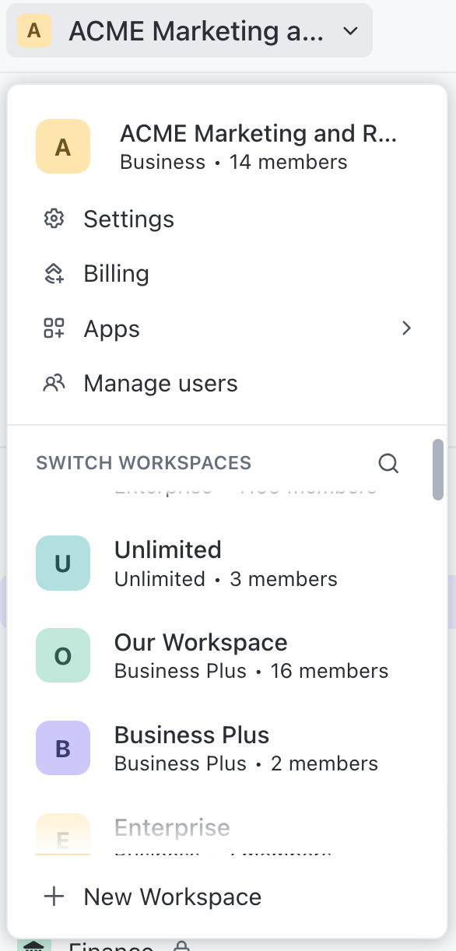456x951 pixels.
Task: Click the purple B Business Plus avatar
Action: [x=63, y=748]
